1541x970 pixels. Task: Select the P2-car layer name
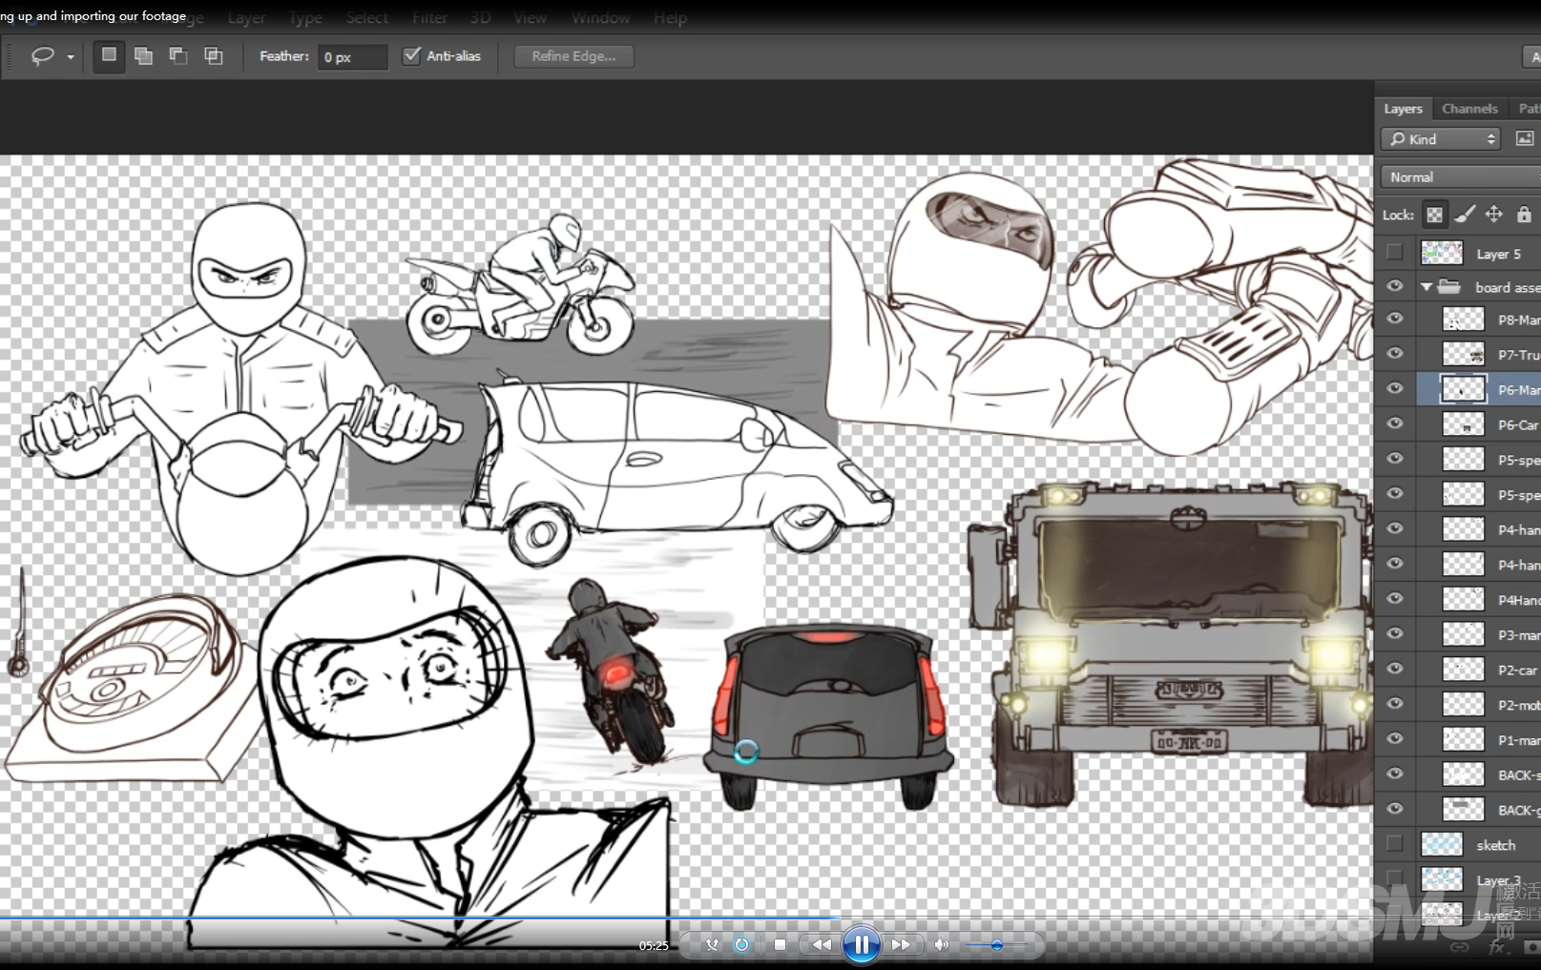1518,670
